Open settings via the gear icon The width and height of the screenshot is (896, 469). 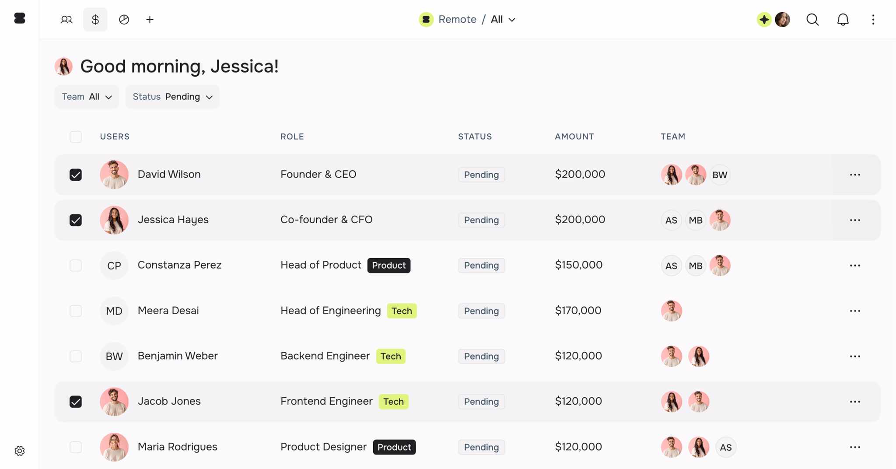click(x=20, y=451)
